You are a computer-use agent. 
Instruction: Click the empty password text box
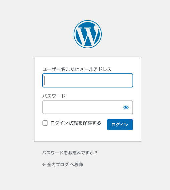(82, 107)
